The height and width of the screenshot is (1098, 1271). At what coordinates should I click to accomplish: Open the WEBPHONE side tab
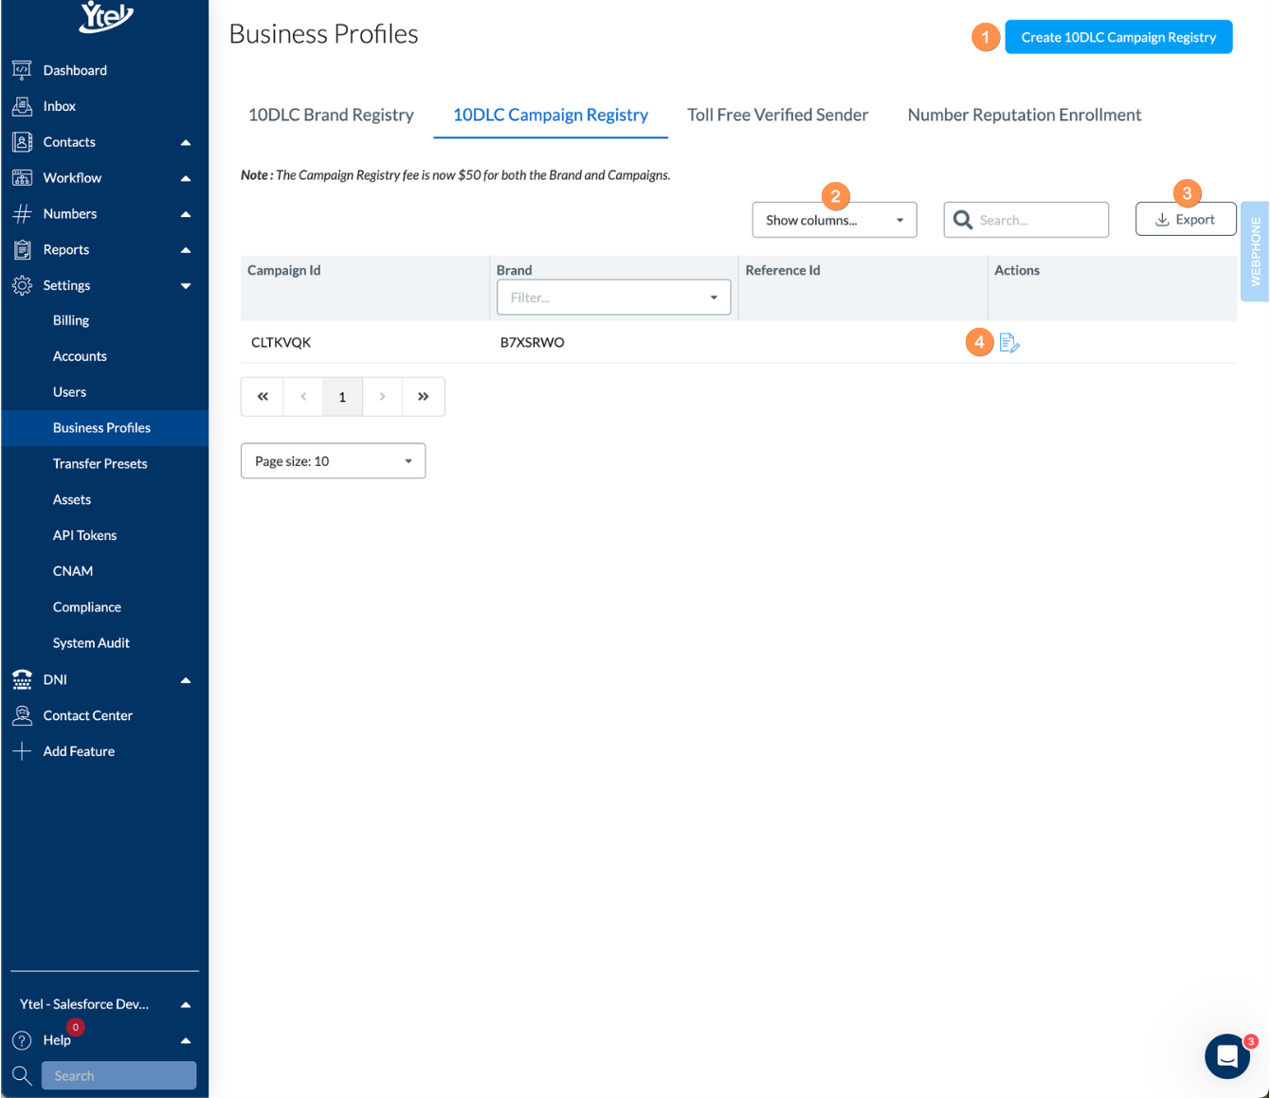(1255, 251)
